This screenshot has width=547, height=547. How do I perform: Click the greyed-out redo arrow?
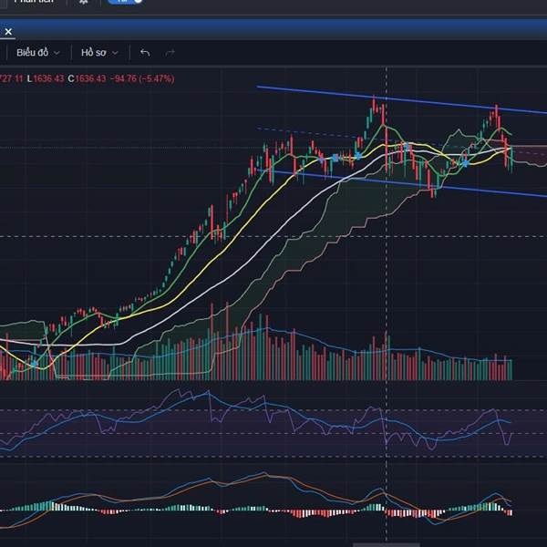[170, 53]
